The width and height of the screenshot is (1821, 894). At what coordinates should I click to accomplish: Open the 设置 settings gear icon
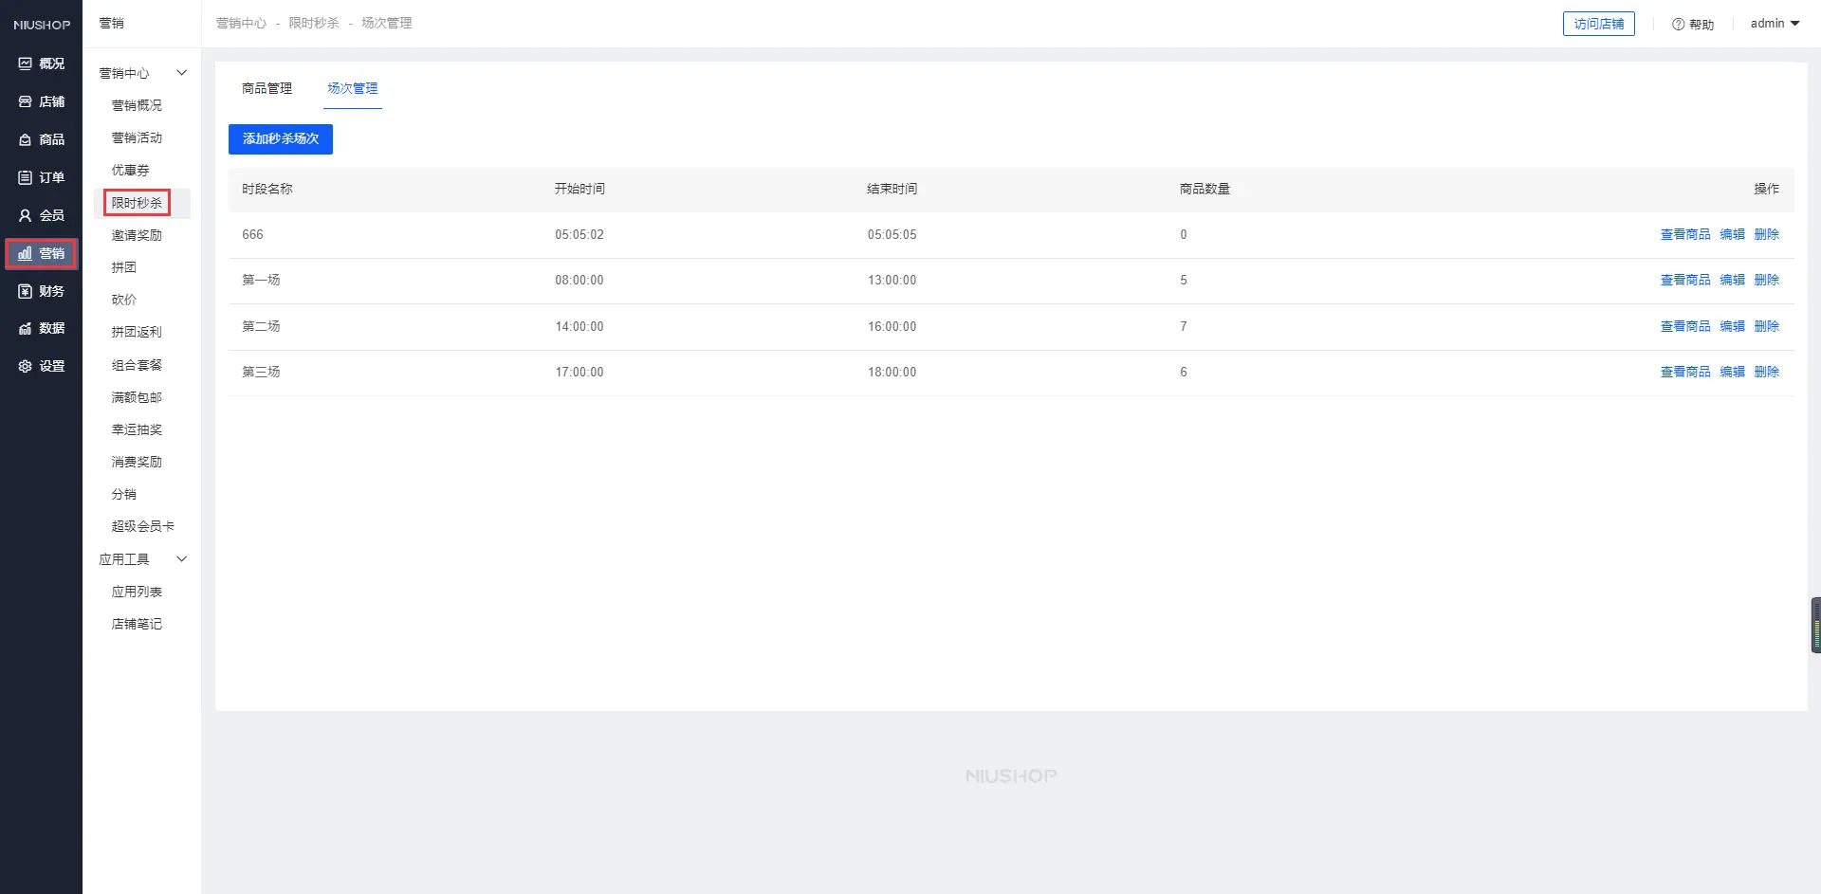[x=26, y=366]
